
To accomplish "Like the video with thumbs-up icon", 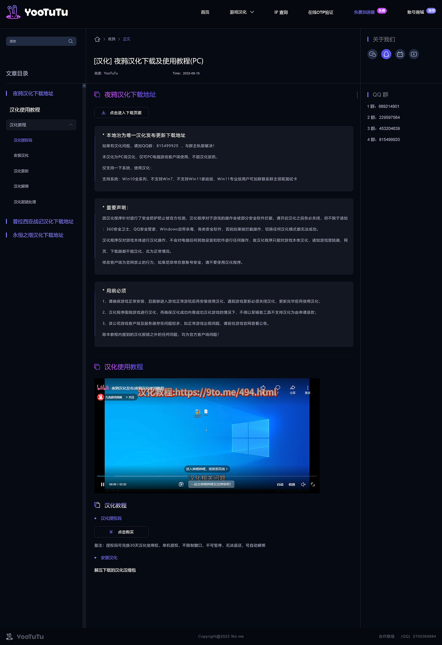I will pyautogui.click(x=263, y=388).
